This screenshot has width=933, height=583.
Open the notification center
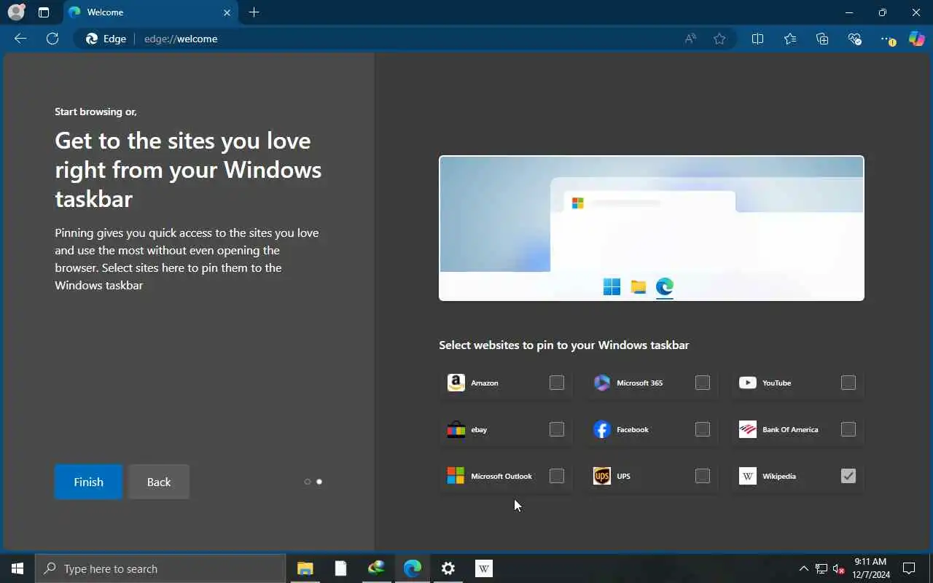click(909, 568)
